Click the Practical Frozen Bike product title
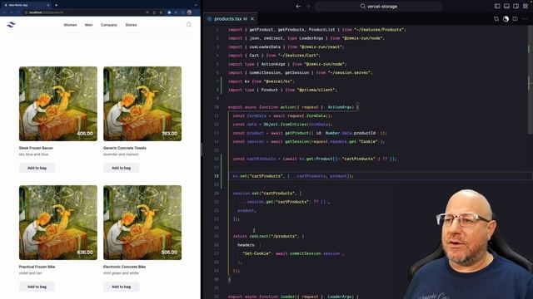 coord(37,267)
